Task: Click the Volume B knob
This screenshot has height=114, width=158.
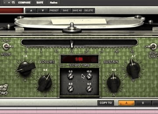Action: point(45,83)
